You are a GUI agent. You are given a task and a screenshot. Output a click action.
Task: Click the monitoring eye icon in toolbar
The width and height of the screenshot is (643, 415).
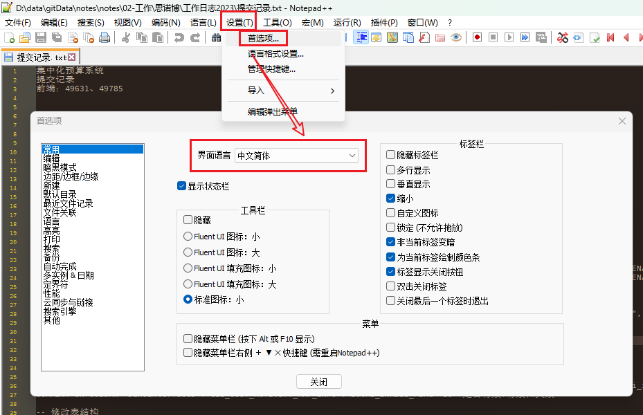pos(456,37)
